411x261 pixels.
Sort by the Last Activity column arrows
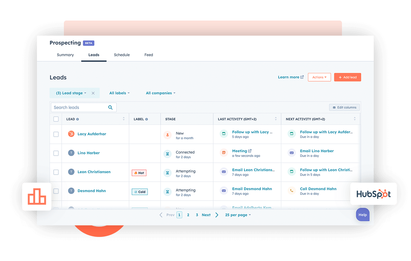click(x=275, y=119)
